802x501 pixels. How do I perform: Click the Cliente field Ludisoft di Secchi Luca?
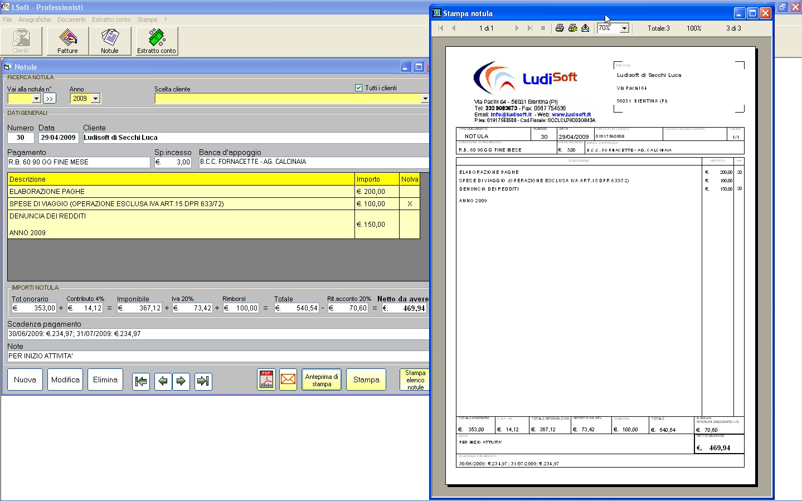point(256,138)
